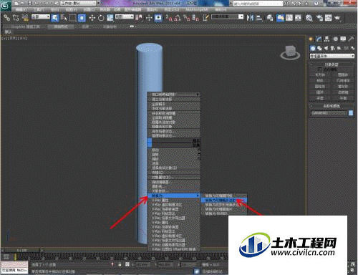Select the Cameras category icon
Screen dimensions: 358x275
tap(332, 49)
